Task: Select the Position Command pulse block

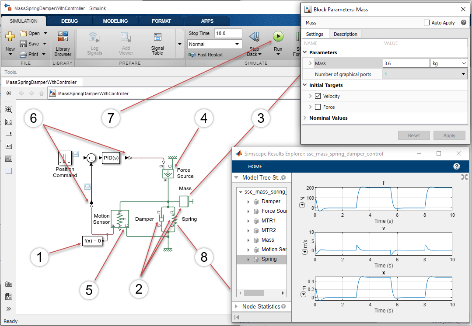Action: point(65,158)
